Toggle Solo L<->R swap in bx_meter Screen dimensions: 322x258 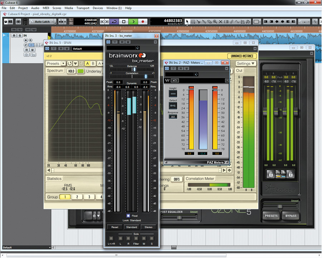(111, 238)
